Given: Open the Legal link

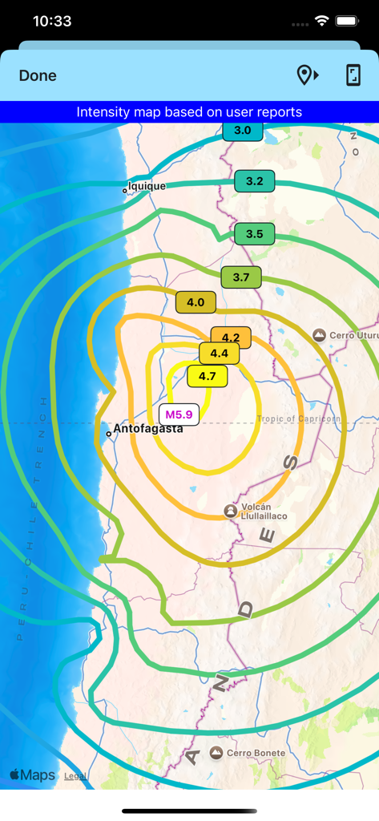Looking at the screenshot, I should click(75, 776).
